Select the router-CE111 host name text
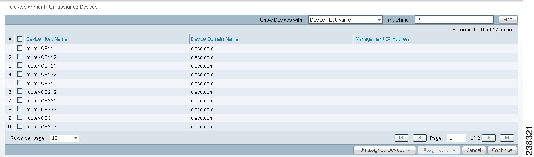The width and height of the screenshot is (534, 157). (41, 49)
